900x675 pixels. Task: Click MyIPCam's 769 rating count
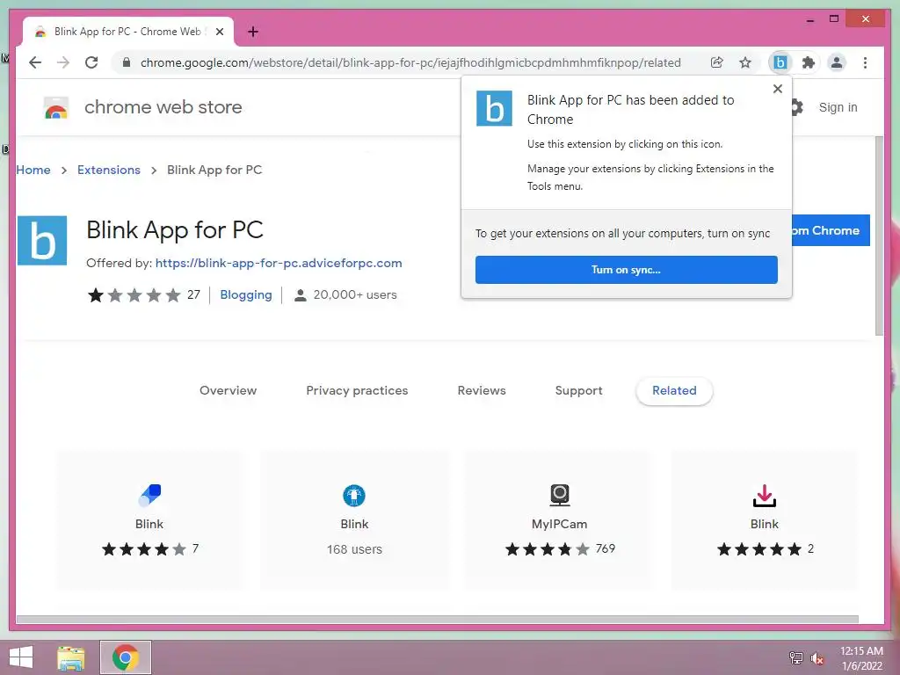[605, 548]
